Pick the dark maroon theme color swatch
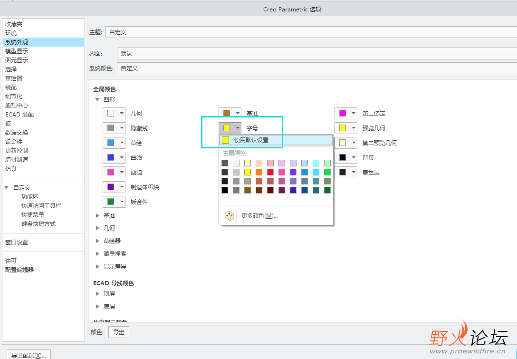The height and width of the screenshot is (359, 517). (270, 190)
